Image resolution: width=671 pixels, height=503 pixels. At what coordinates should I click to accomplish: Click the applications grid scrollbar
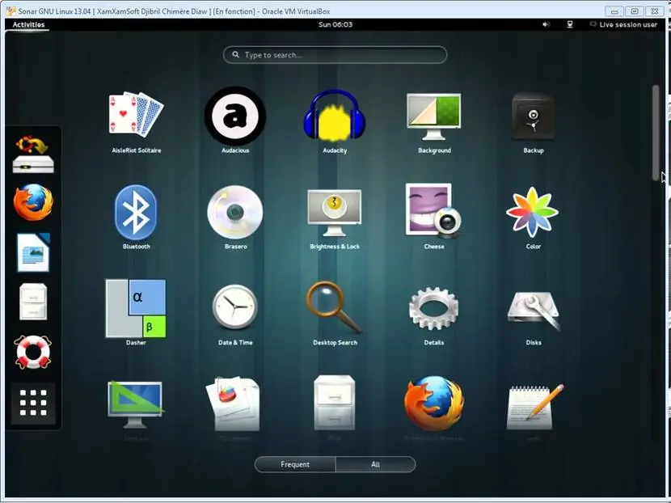656,133
